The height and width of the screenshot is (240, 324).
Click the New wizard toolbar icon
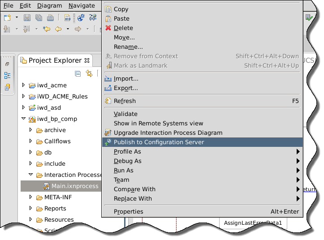pyautogui.click(x=8, y=18)
